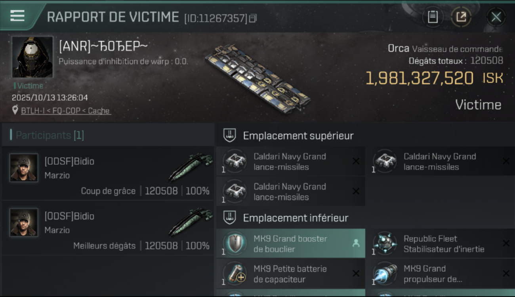This screenshot has height=297, width=515.
Task: Select MK9 Grand booster de bouclier
Action: click(290, 244)
